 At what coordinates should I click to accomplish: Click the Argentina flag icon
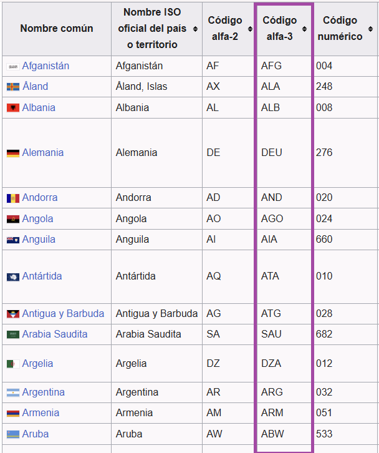pos(12,392)
